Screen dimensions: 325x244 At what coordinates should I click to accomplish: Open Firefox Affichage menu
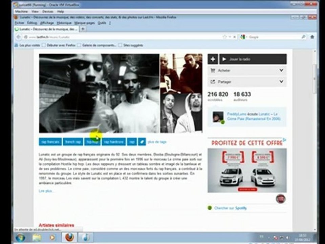(x=47, y=23)
